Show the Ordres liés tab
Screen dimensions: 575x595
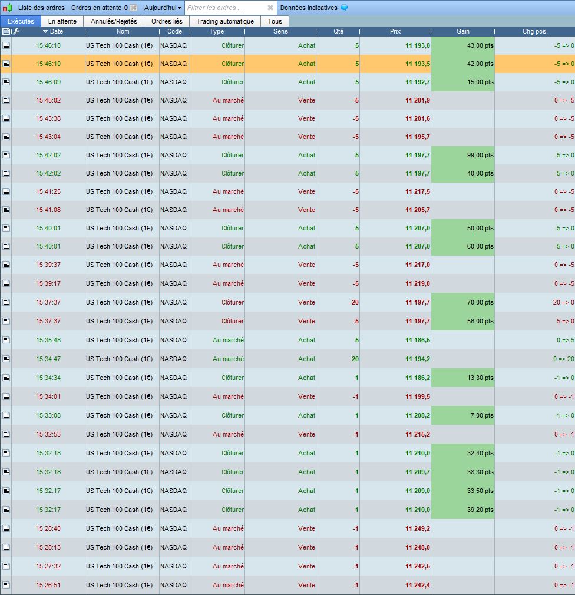[167, 21]
